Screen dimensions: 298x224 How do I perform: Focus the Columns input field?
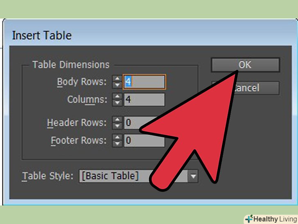click(144, 100)
